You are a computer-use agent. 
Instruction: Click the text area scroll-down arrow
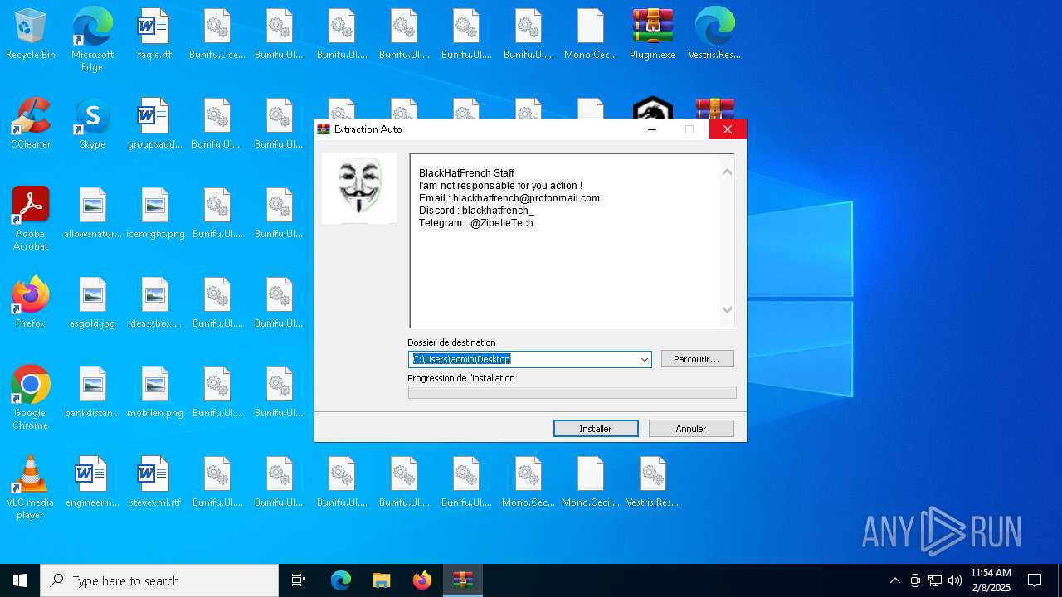click(727, 309)
